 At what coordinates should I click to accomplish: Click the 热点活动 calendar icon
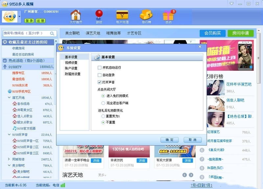point(5,60)
